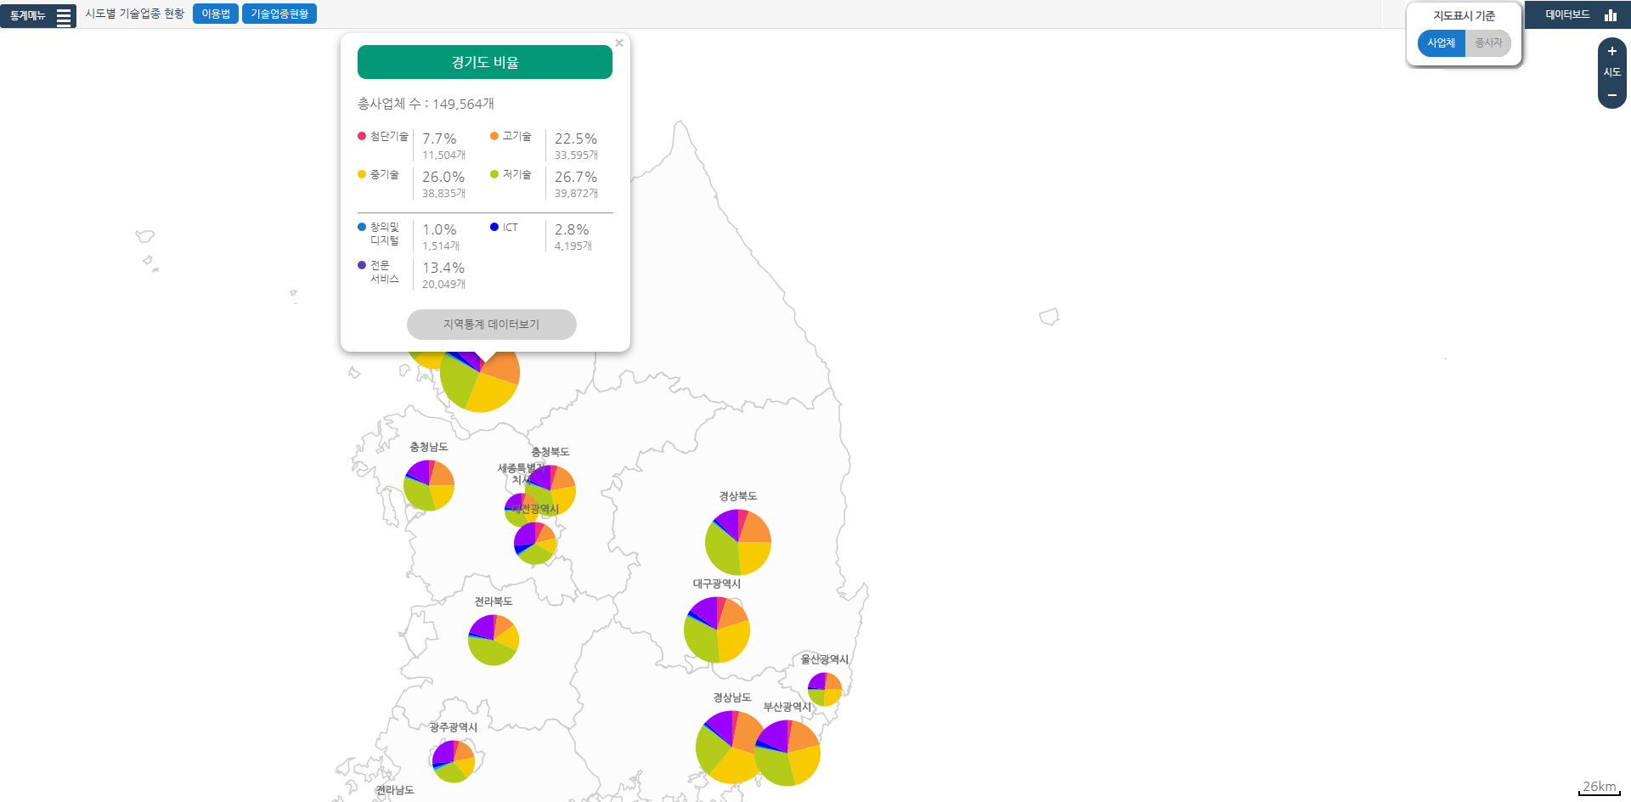Screen dimensions: 1631x802
Task: Zoom out with the minus icon
Action: [x=1611, y=95]
